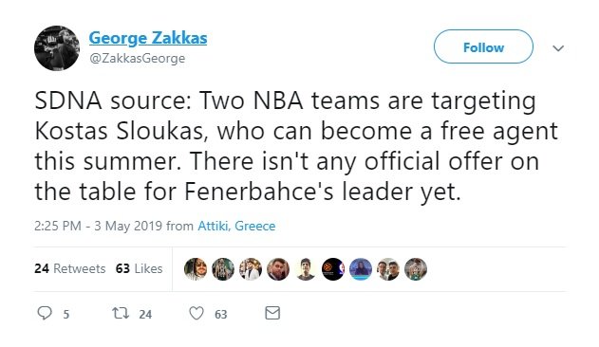Click the black Euroleague logo avatar

click(333, 269)
